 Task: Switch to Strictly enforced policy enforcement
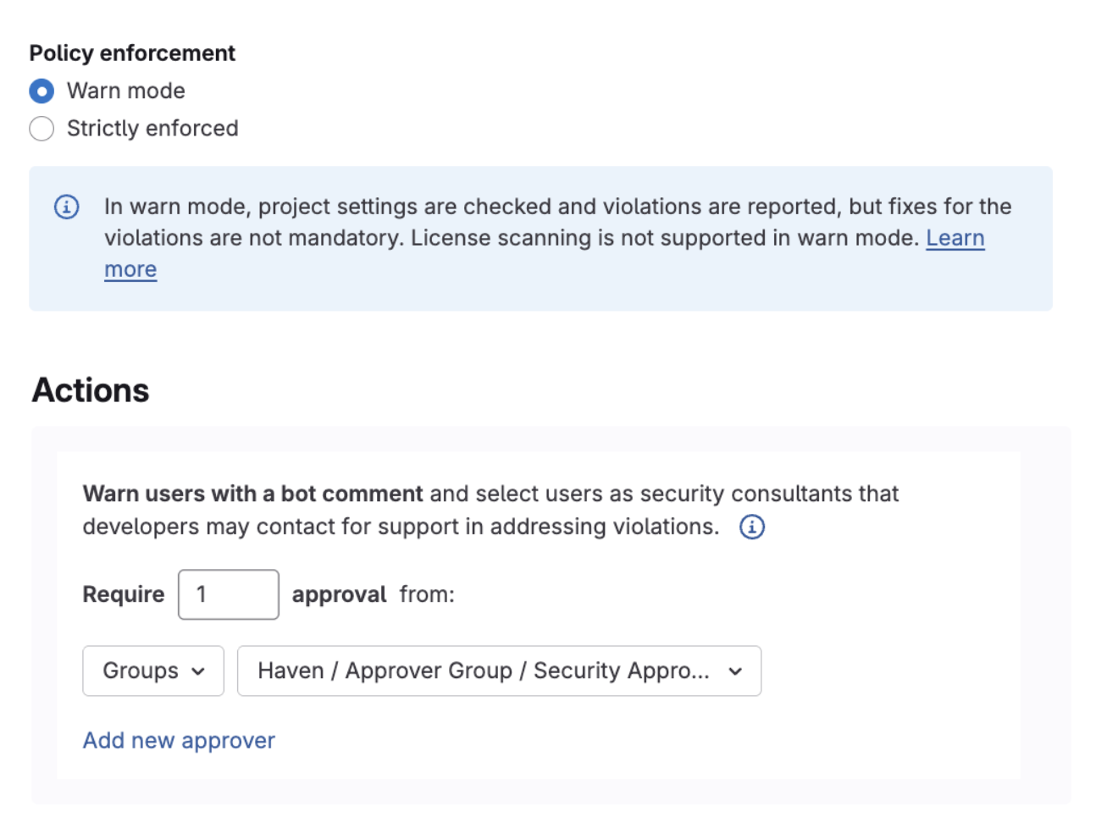[41, 128]
